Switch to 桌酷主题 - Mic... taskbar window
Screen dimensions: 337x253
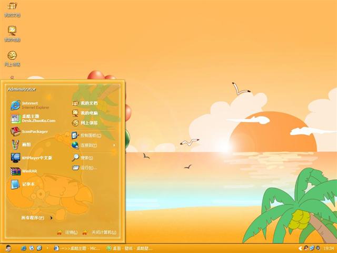click(x=77, y=248)
